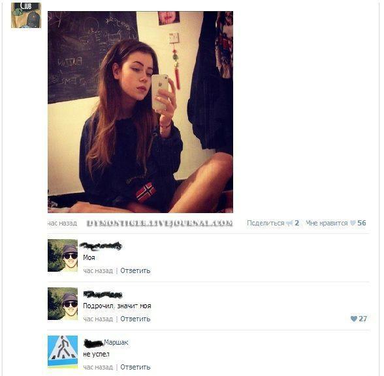Open avatar next to "Подрочил, значит моя" comment
Image resolution: width=384 pixels, height=376 pixels.
pyautogui.click(x=63, y=304)
